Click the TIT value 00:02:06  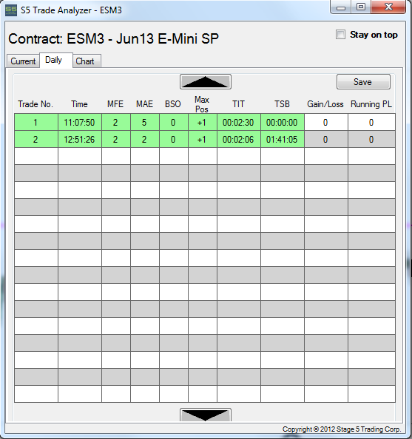coord(239,139)
